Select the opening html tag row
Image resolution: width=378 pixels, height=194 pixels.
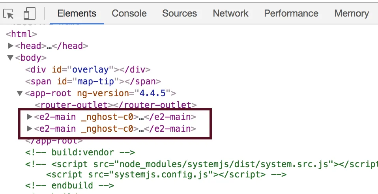pyautogui.click(x=21, y=34)
